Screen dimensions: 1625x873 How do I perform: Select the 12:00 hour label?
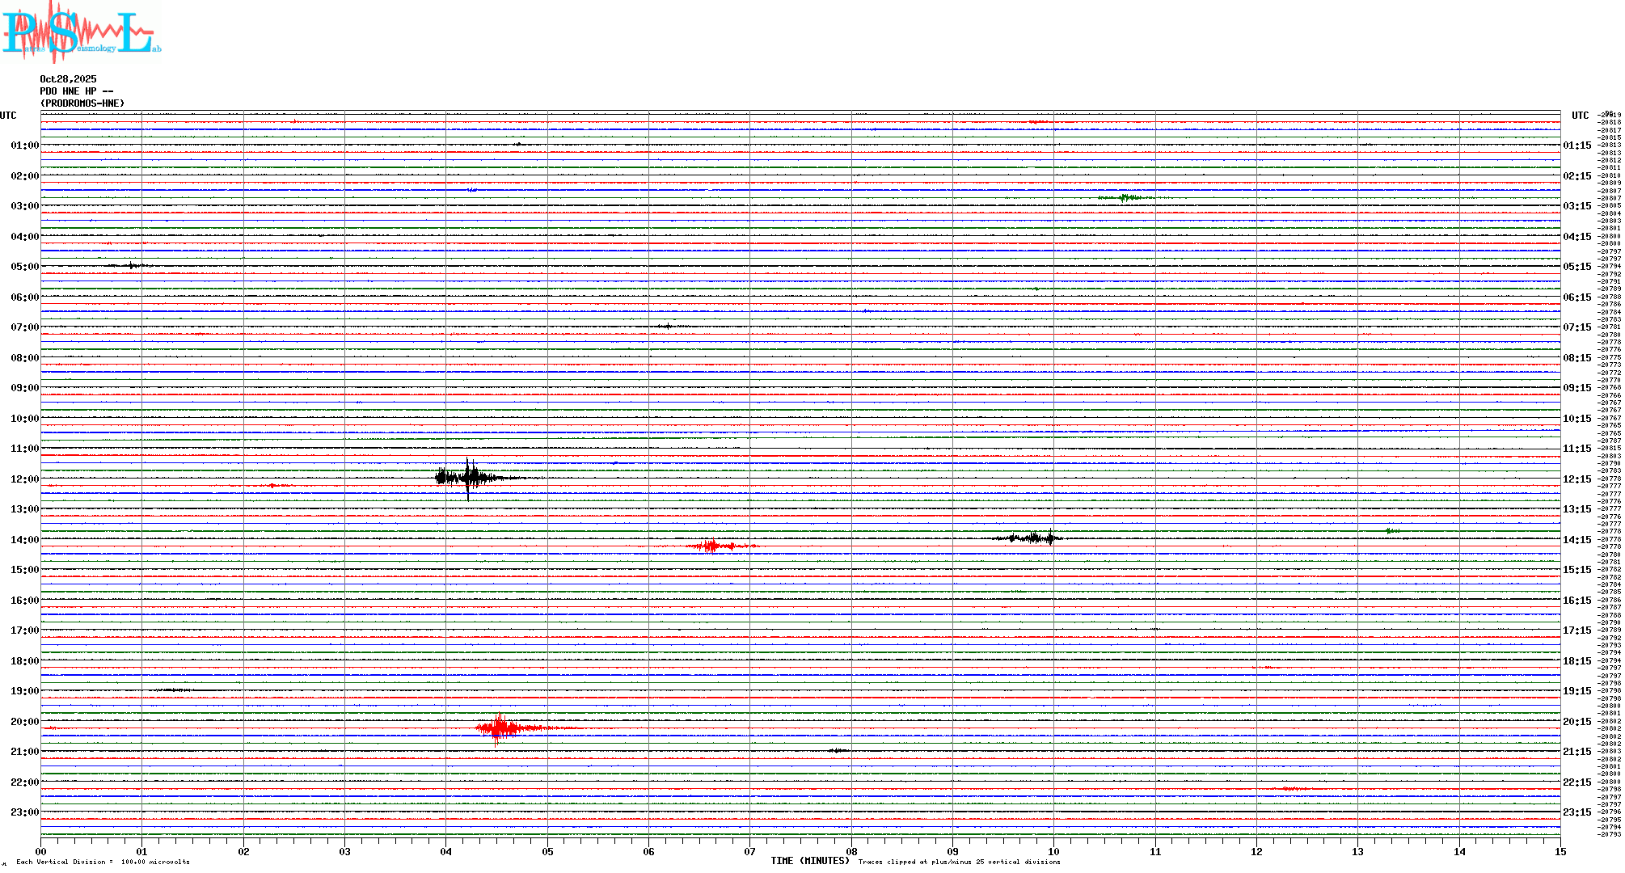[x=24, y=479]
